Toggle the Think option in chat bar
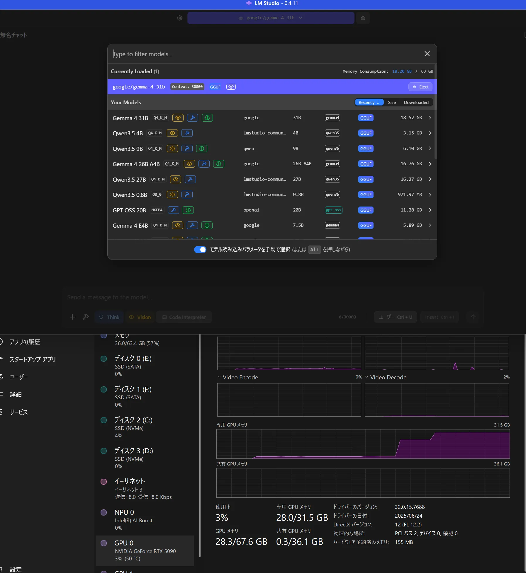The width and height of the screenshot is (526, 573). (x=109, y=317)
